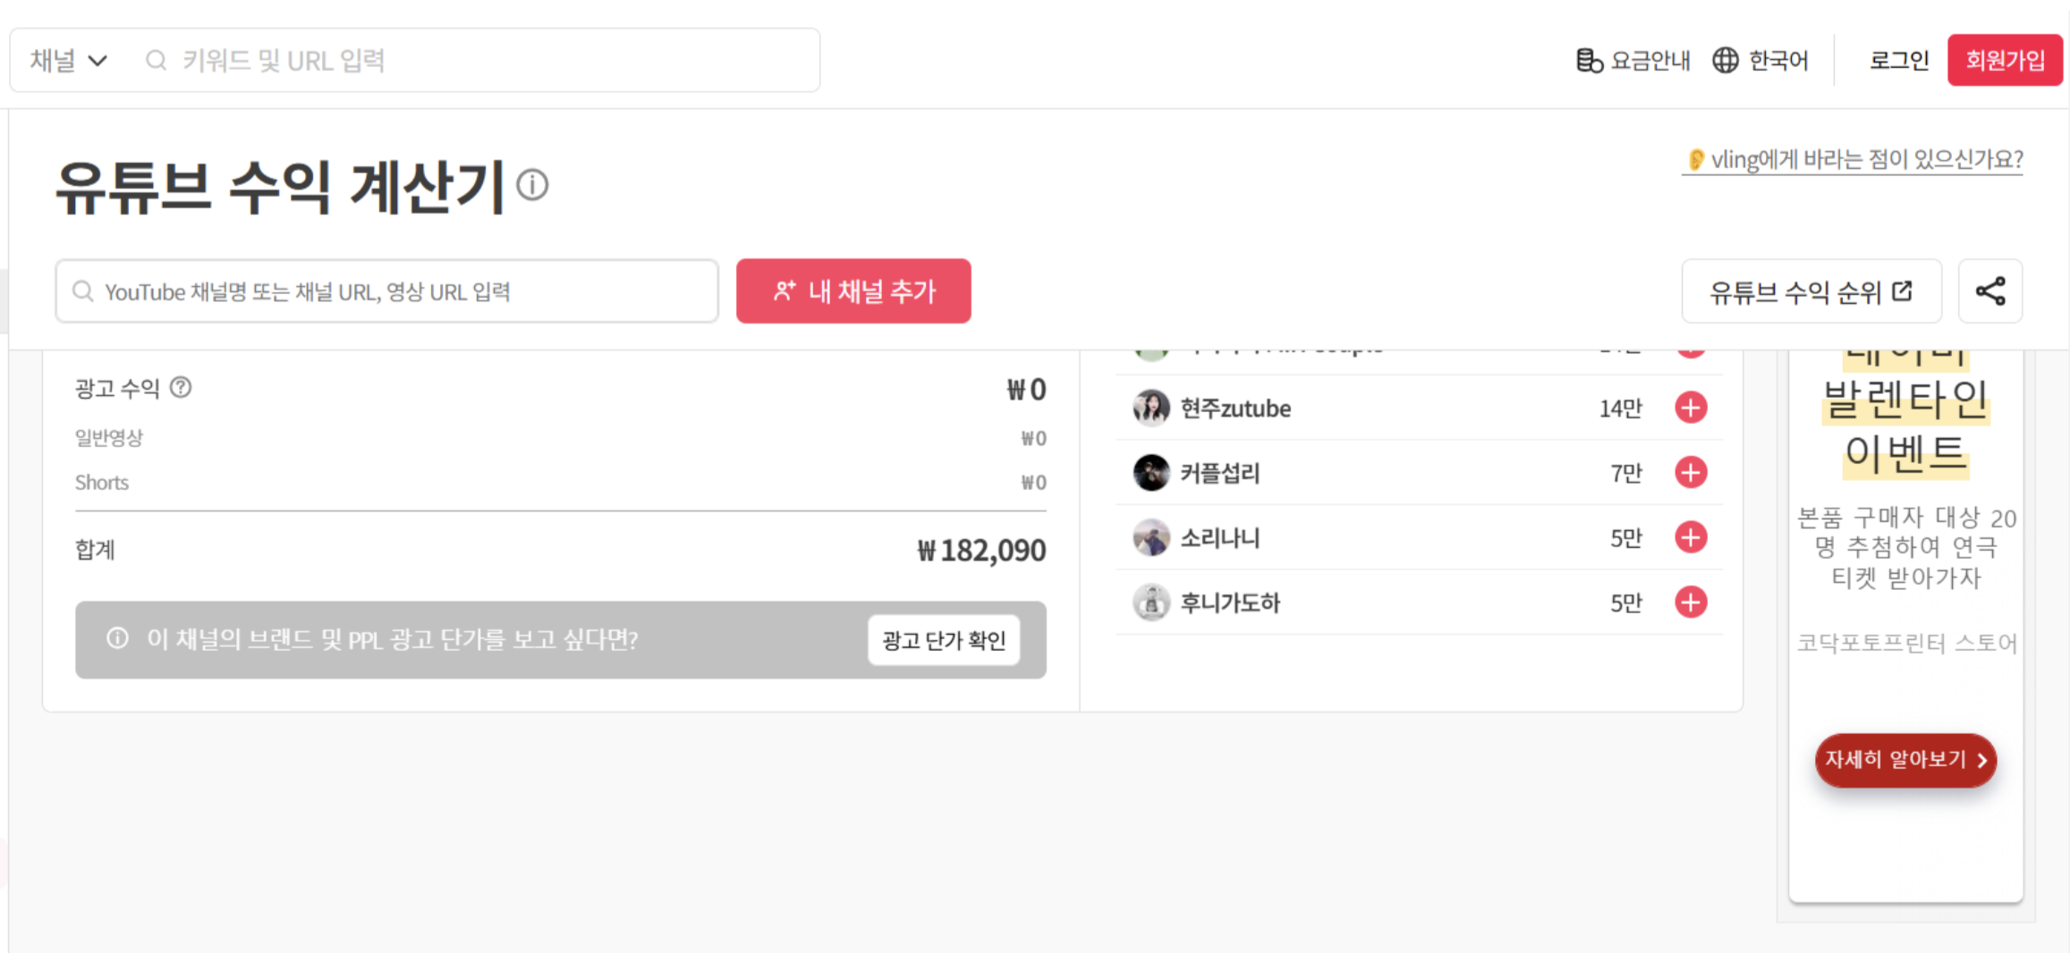This screenshot has height=953, width=2070.
Task: Focus the 키워드 및 URL 입력 search box
Action: click(x=479, y=60)
